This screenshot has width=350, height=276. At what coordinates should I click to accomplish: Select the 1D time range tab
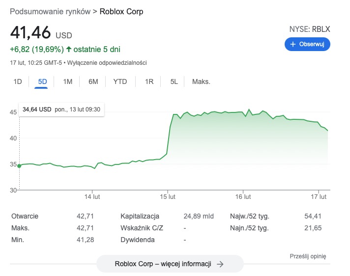pyautogui.click(x=18, y=82)
